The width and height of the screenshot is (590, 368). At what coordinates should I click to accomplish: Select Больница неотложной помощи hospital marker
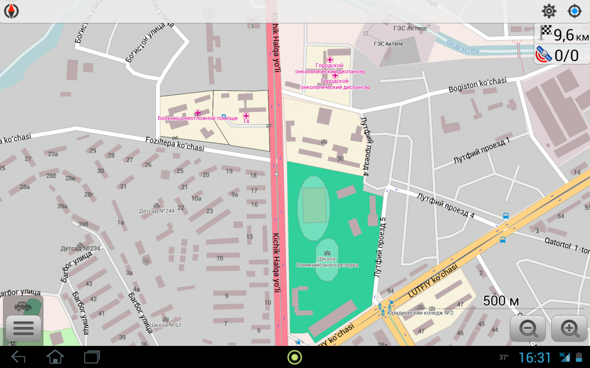tap(198, 113)
